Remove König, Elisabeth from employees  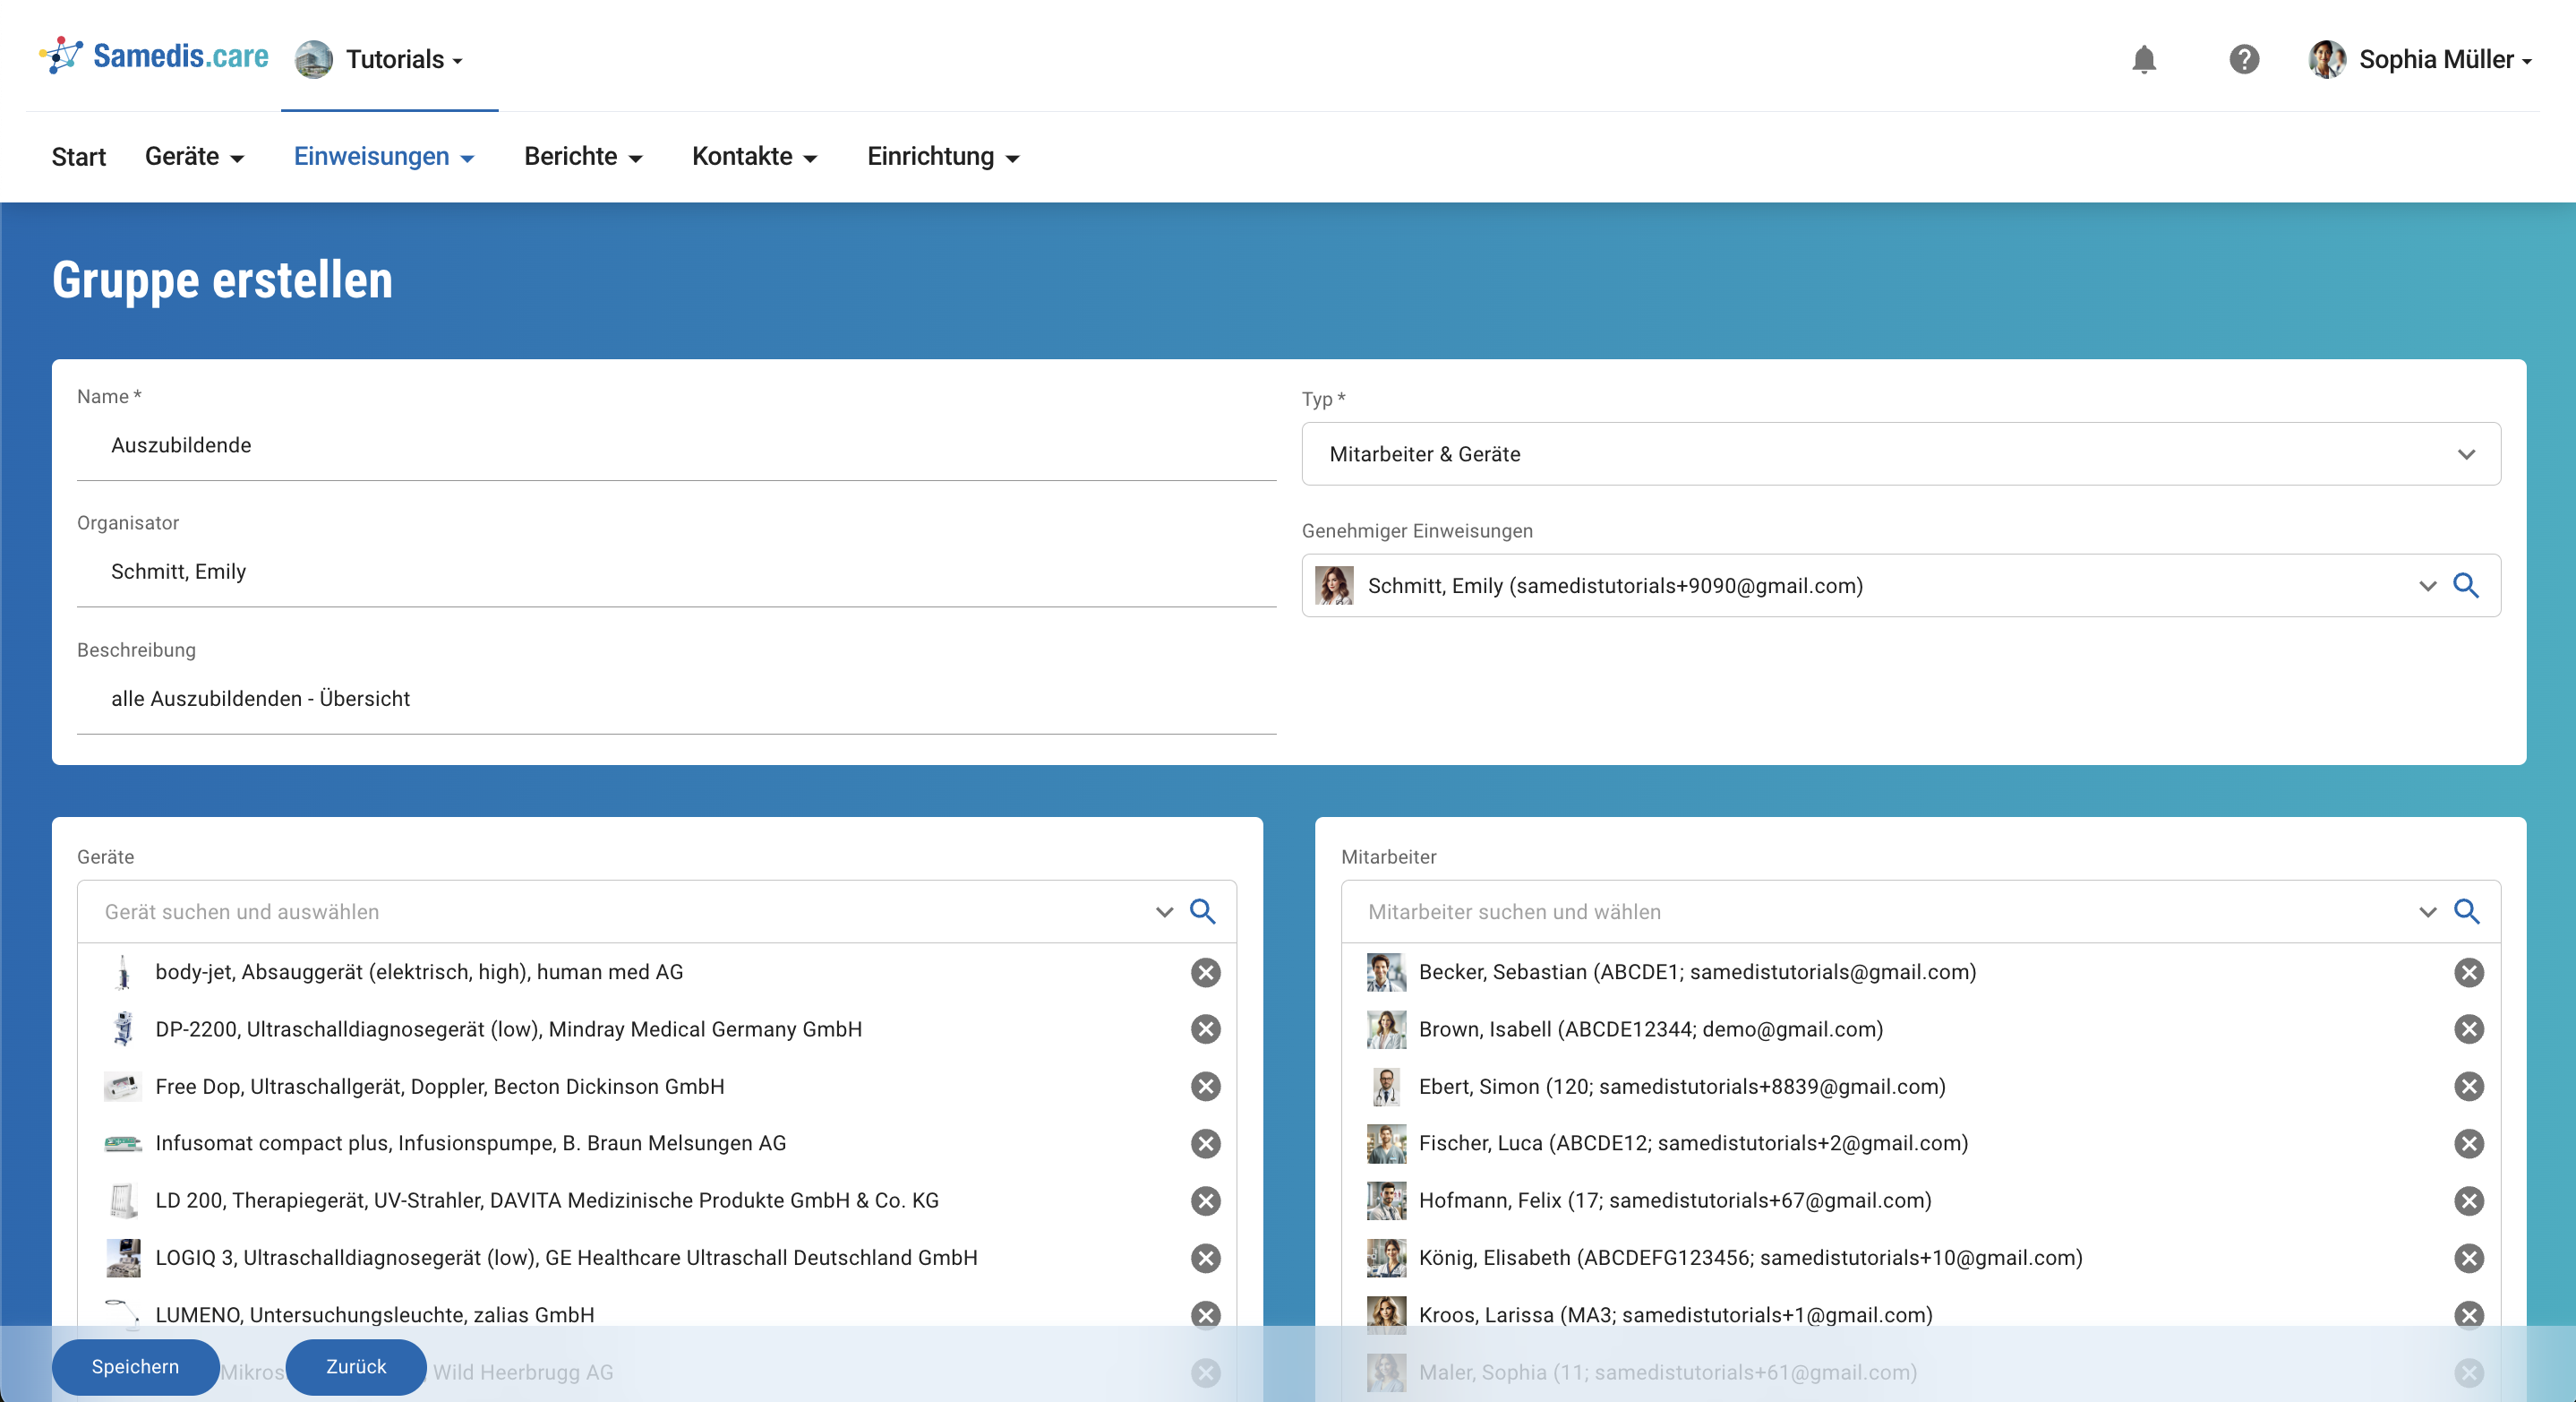click(2469, 1258)
